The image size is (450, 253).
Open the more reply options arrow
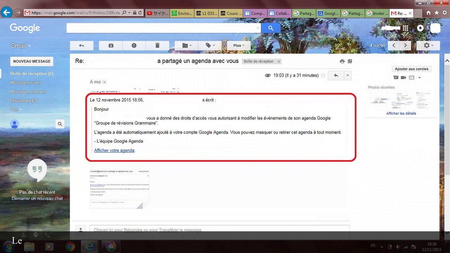347,76
